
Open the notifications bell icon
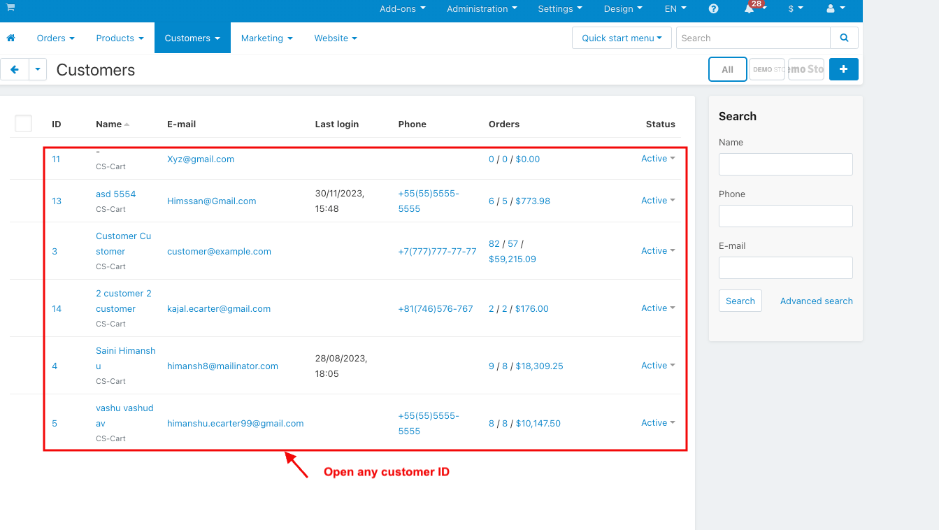(x=750, y=9)
